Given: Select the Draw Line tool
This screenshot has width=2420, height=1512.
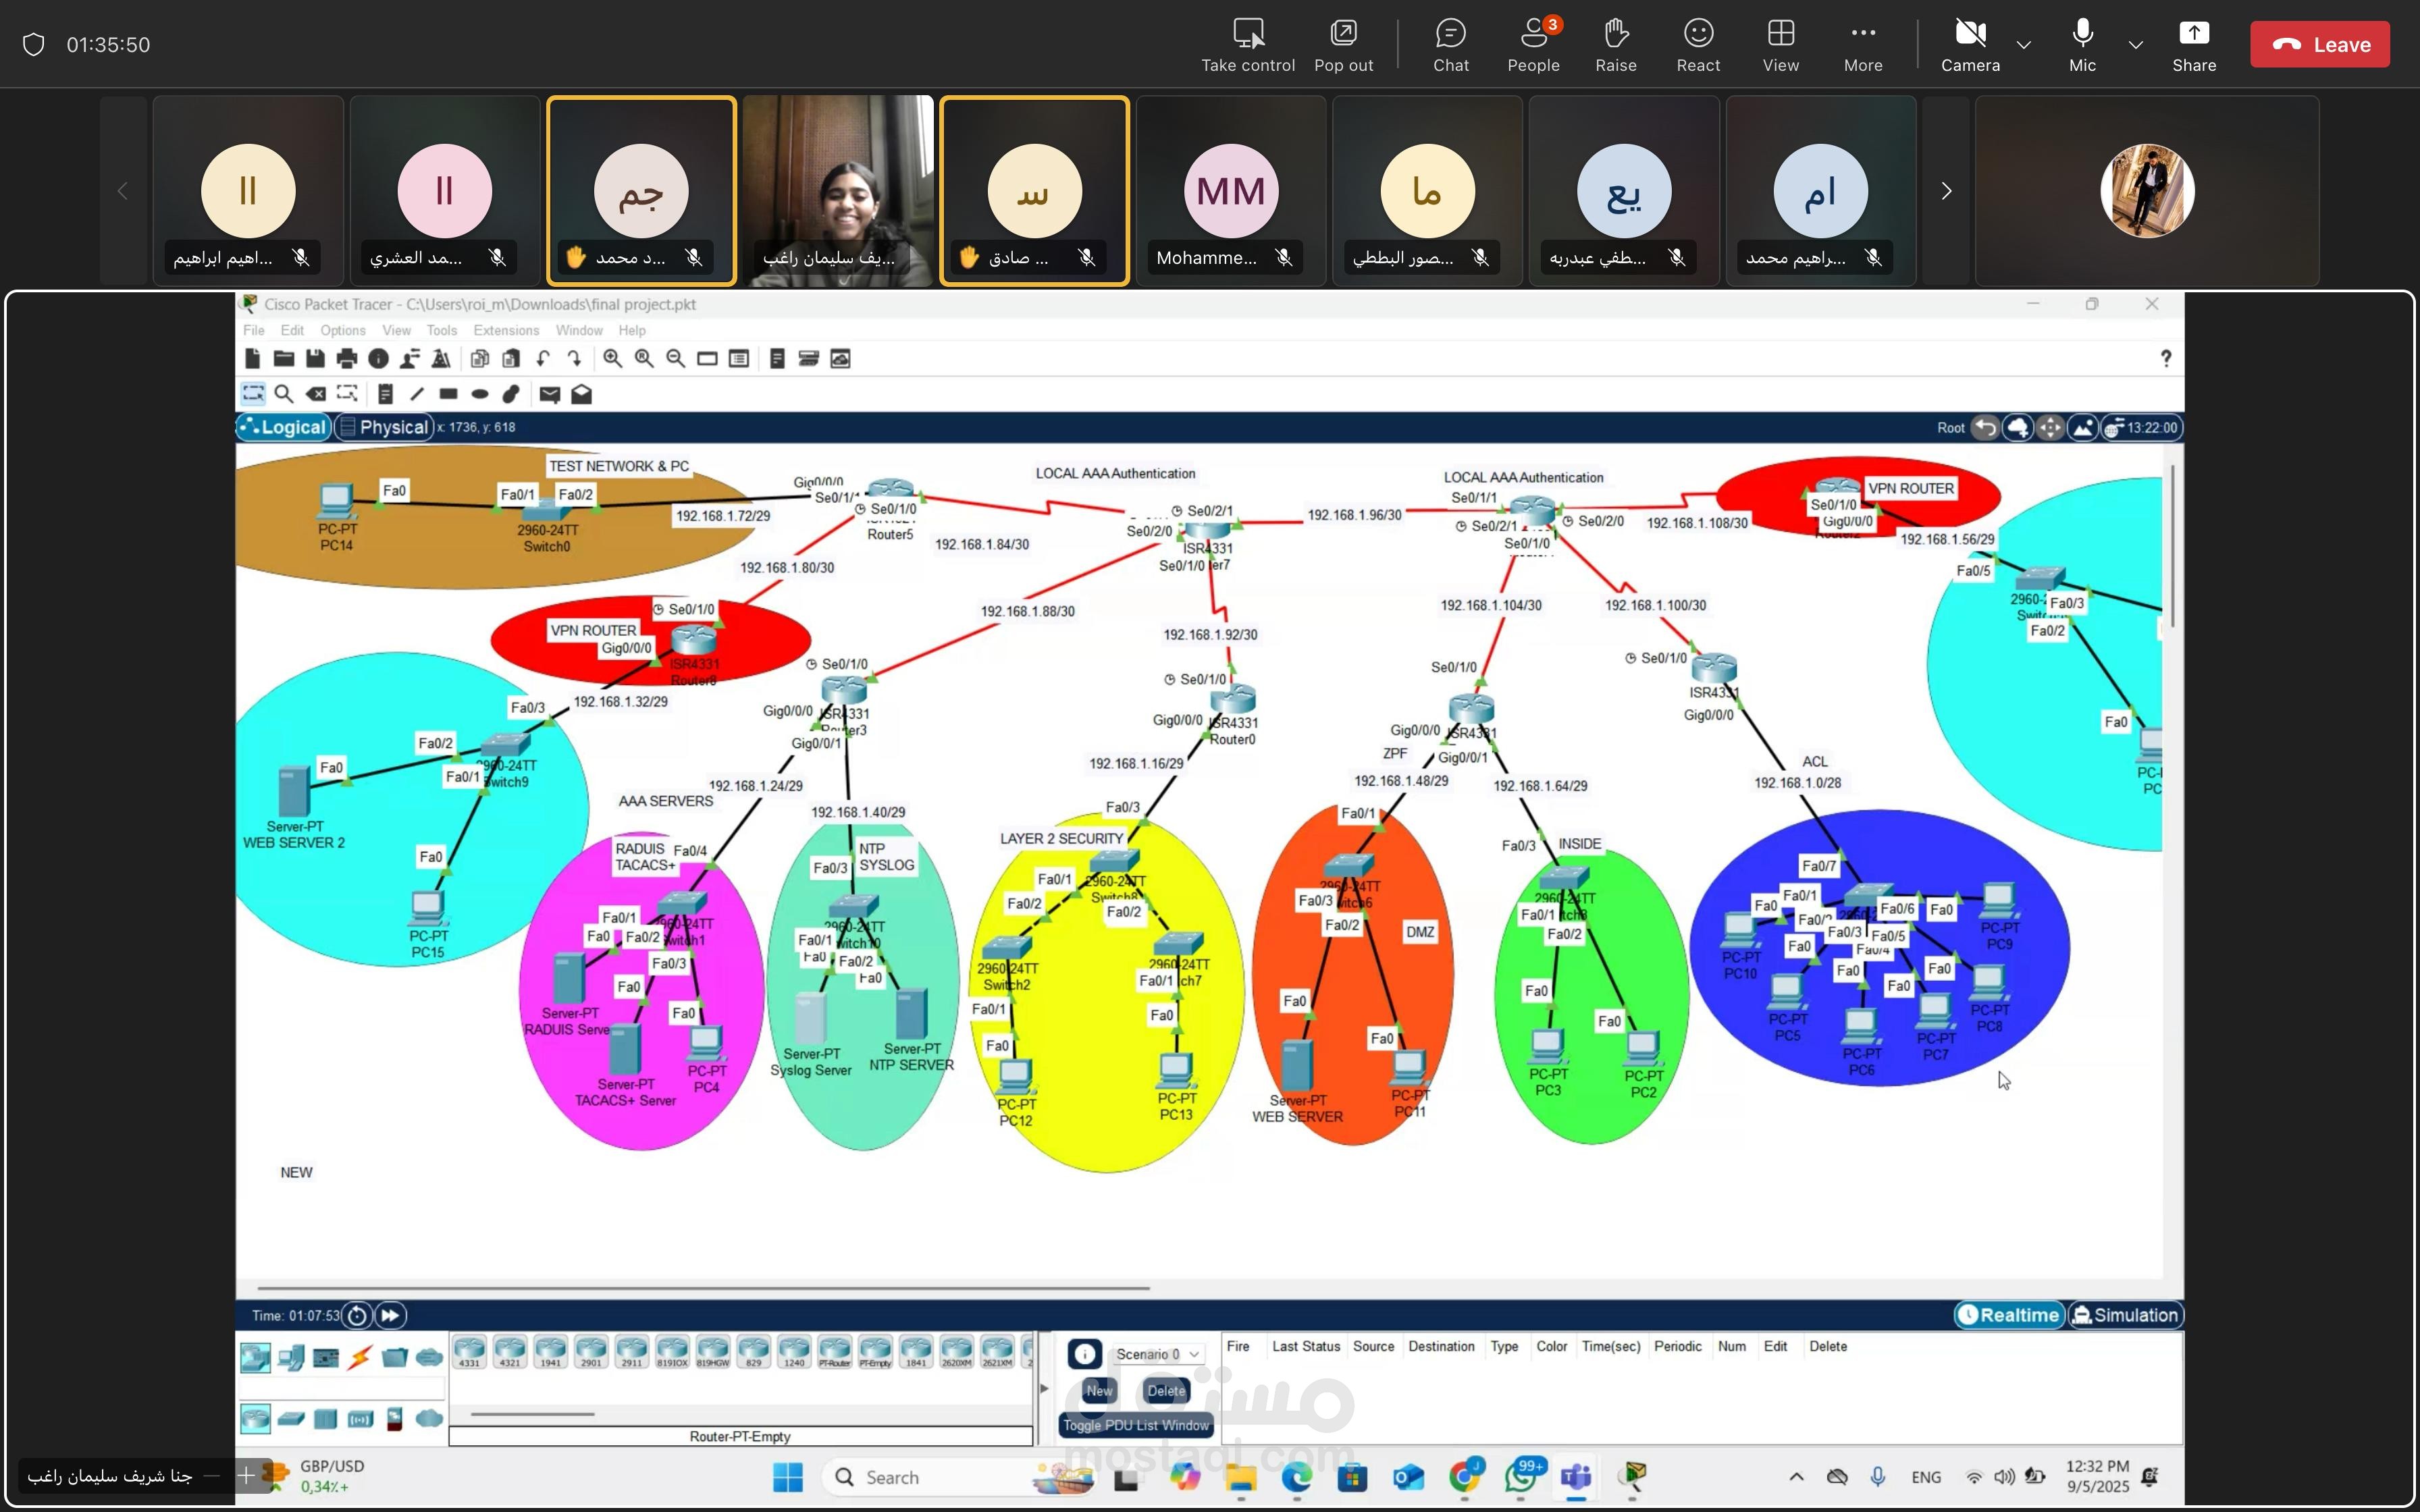Looking at the screenshot, I should [x=417, y=394].
